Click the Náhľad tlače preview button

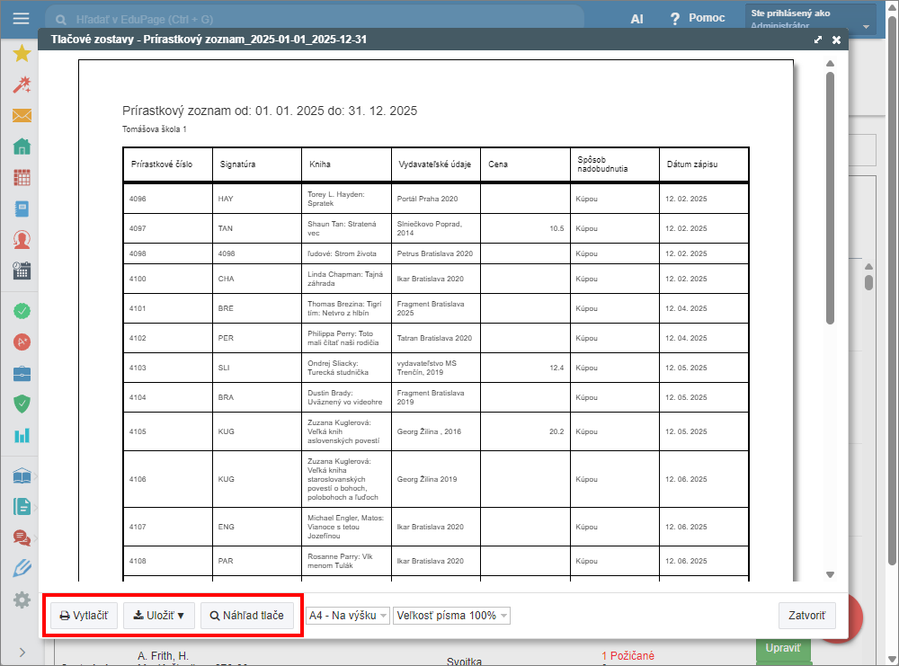pos(246,616)
